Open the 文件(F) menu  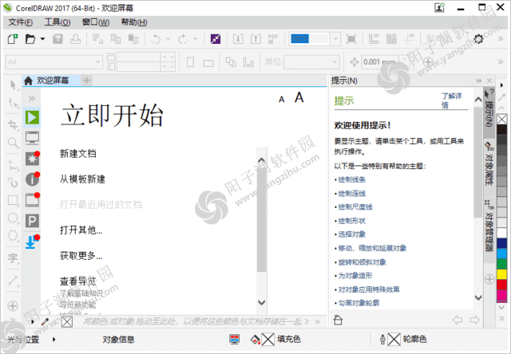click(21, 22)
